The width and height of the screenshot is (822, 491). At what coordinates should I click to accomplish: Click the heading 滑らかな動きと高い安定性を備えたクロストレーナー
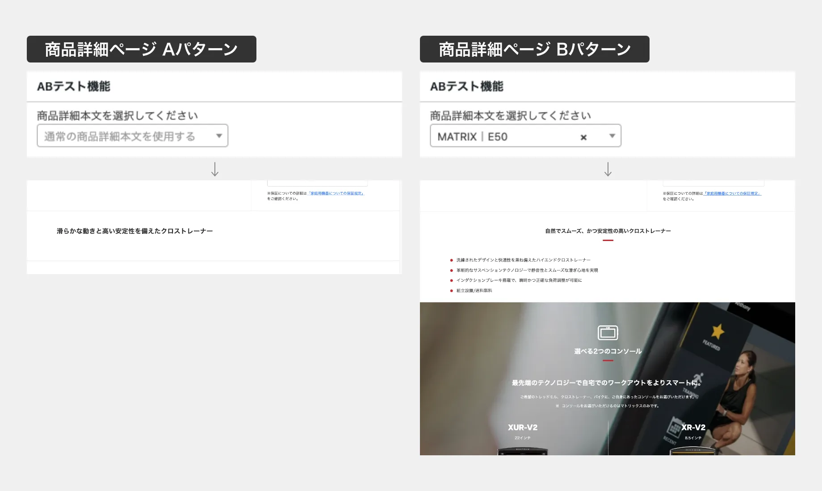[x=134, y=231]
